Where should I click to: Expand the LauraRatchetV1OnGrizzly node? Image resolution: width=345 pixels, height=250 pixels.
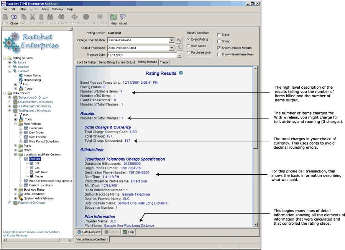click(x=10, y=102)
